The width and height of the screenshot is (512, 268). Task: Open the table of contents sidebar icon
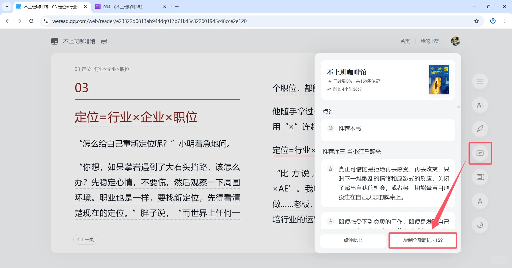tap(480, 81)
